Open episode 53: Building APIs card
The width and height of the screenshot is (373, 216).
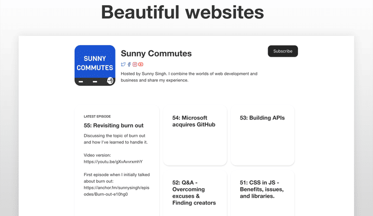(262, 135)
